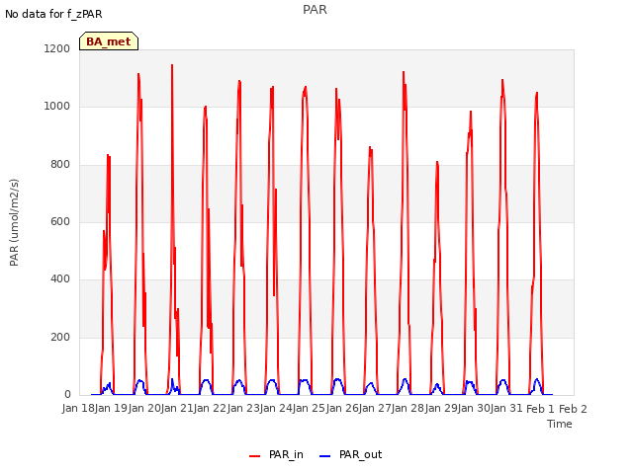Click the Jan 27 x-axis tick label
Viewport: 633px width, 474px height.
(x=375, y=409)
